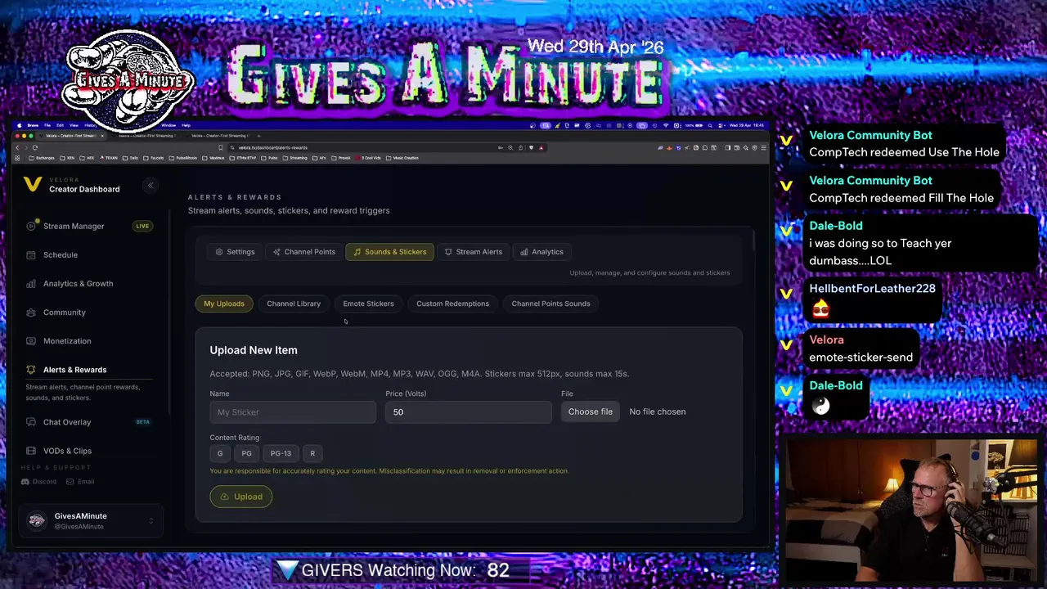Select the R content rating
This screenshot has height=589, width=1047.
coord(312,453)
